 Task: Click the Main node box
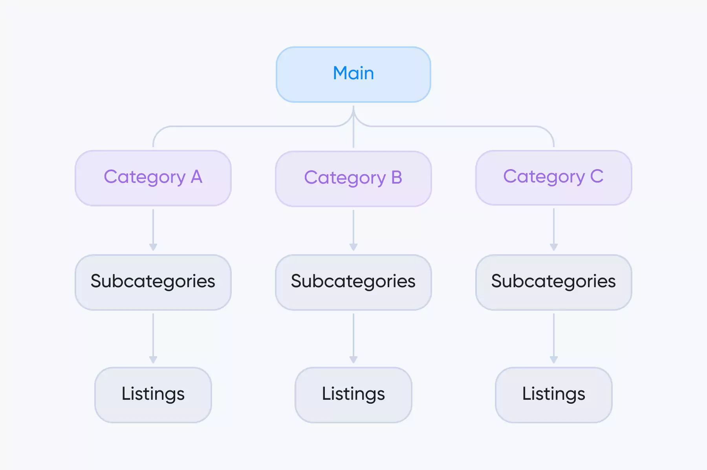tap(353, 74)
